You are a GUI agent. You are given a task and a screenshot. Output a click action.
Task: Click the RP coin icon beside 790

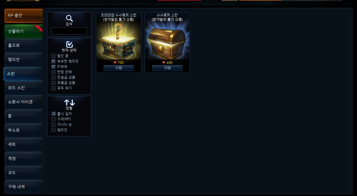pos(115,63)
